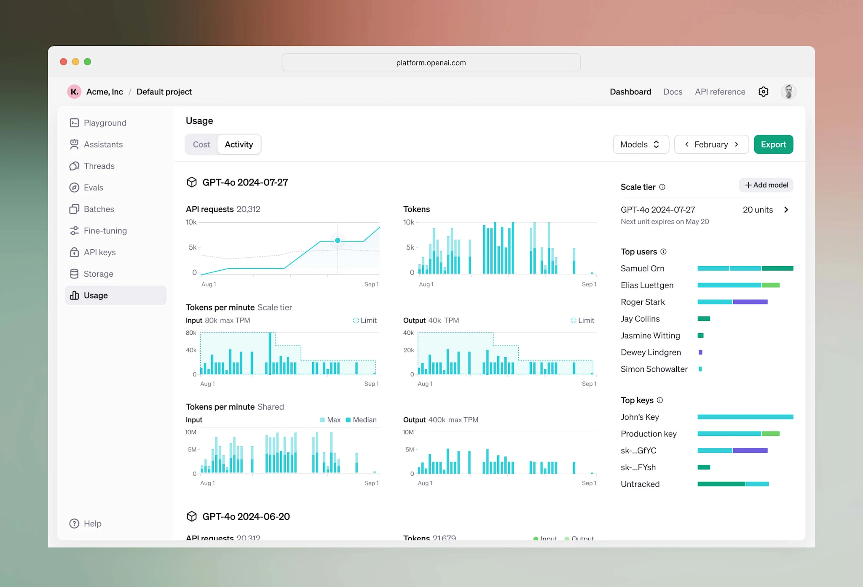Click Add model under Scale tier

coord(766,185)
